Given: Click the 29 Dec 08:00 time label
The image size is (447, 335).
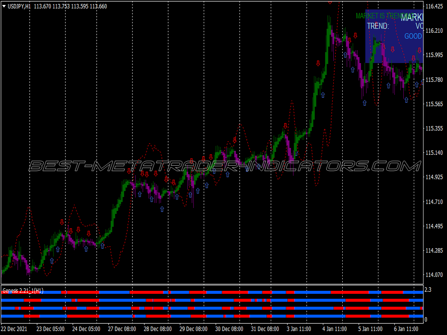Looking at the screenshot, I should click(193, 329).
